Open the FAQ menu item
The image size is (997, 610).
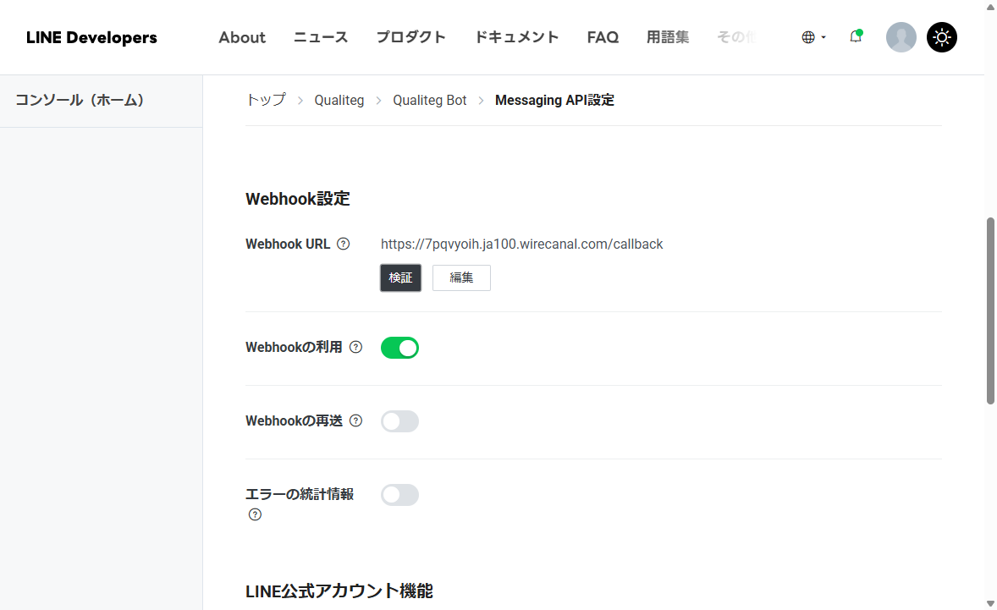click(x=603, y=37)
